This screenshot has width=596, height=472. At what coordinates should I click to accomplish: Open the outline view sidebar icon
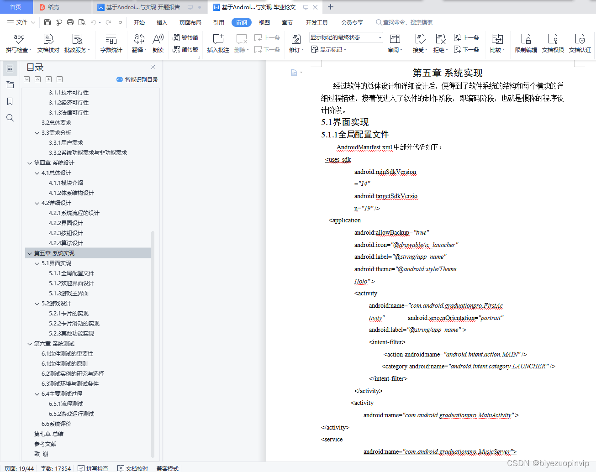pos(10,85)
